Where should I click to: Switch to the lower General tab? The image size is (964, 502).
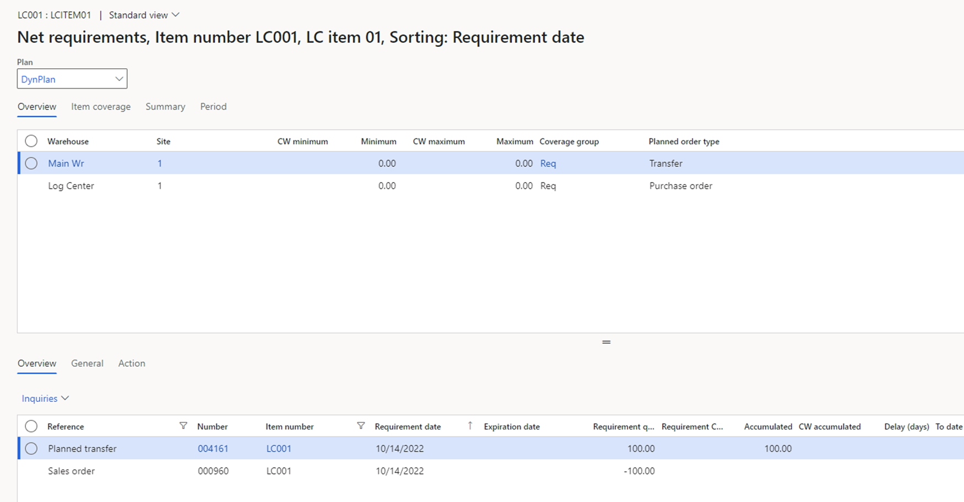(87, 363)
